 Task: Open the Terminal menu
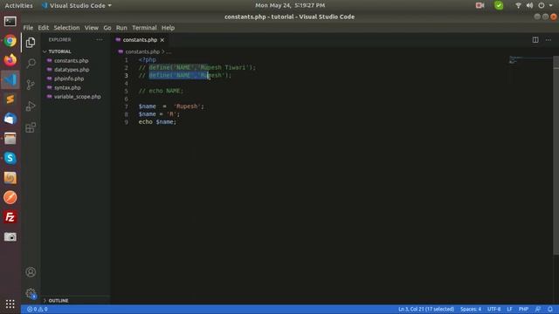point(144,28)
